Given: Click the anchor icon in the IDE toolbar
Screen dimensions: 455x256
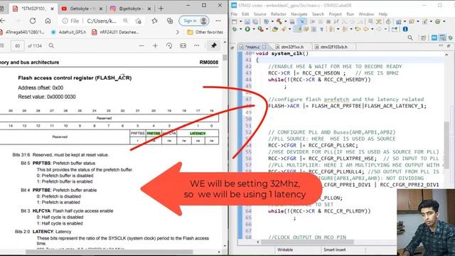Looking at the screenshot, I should tap(388, 21).
